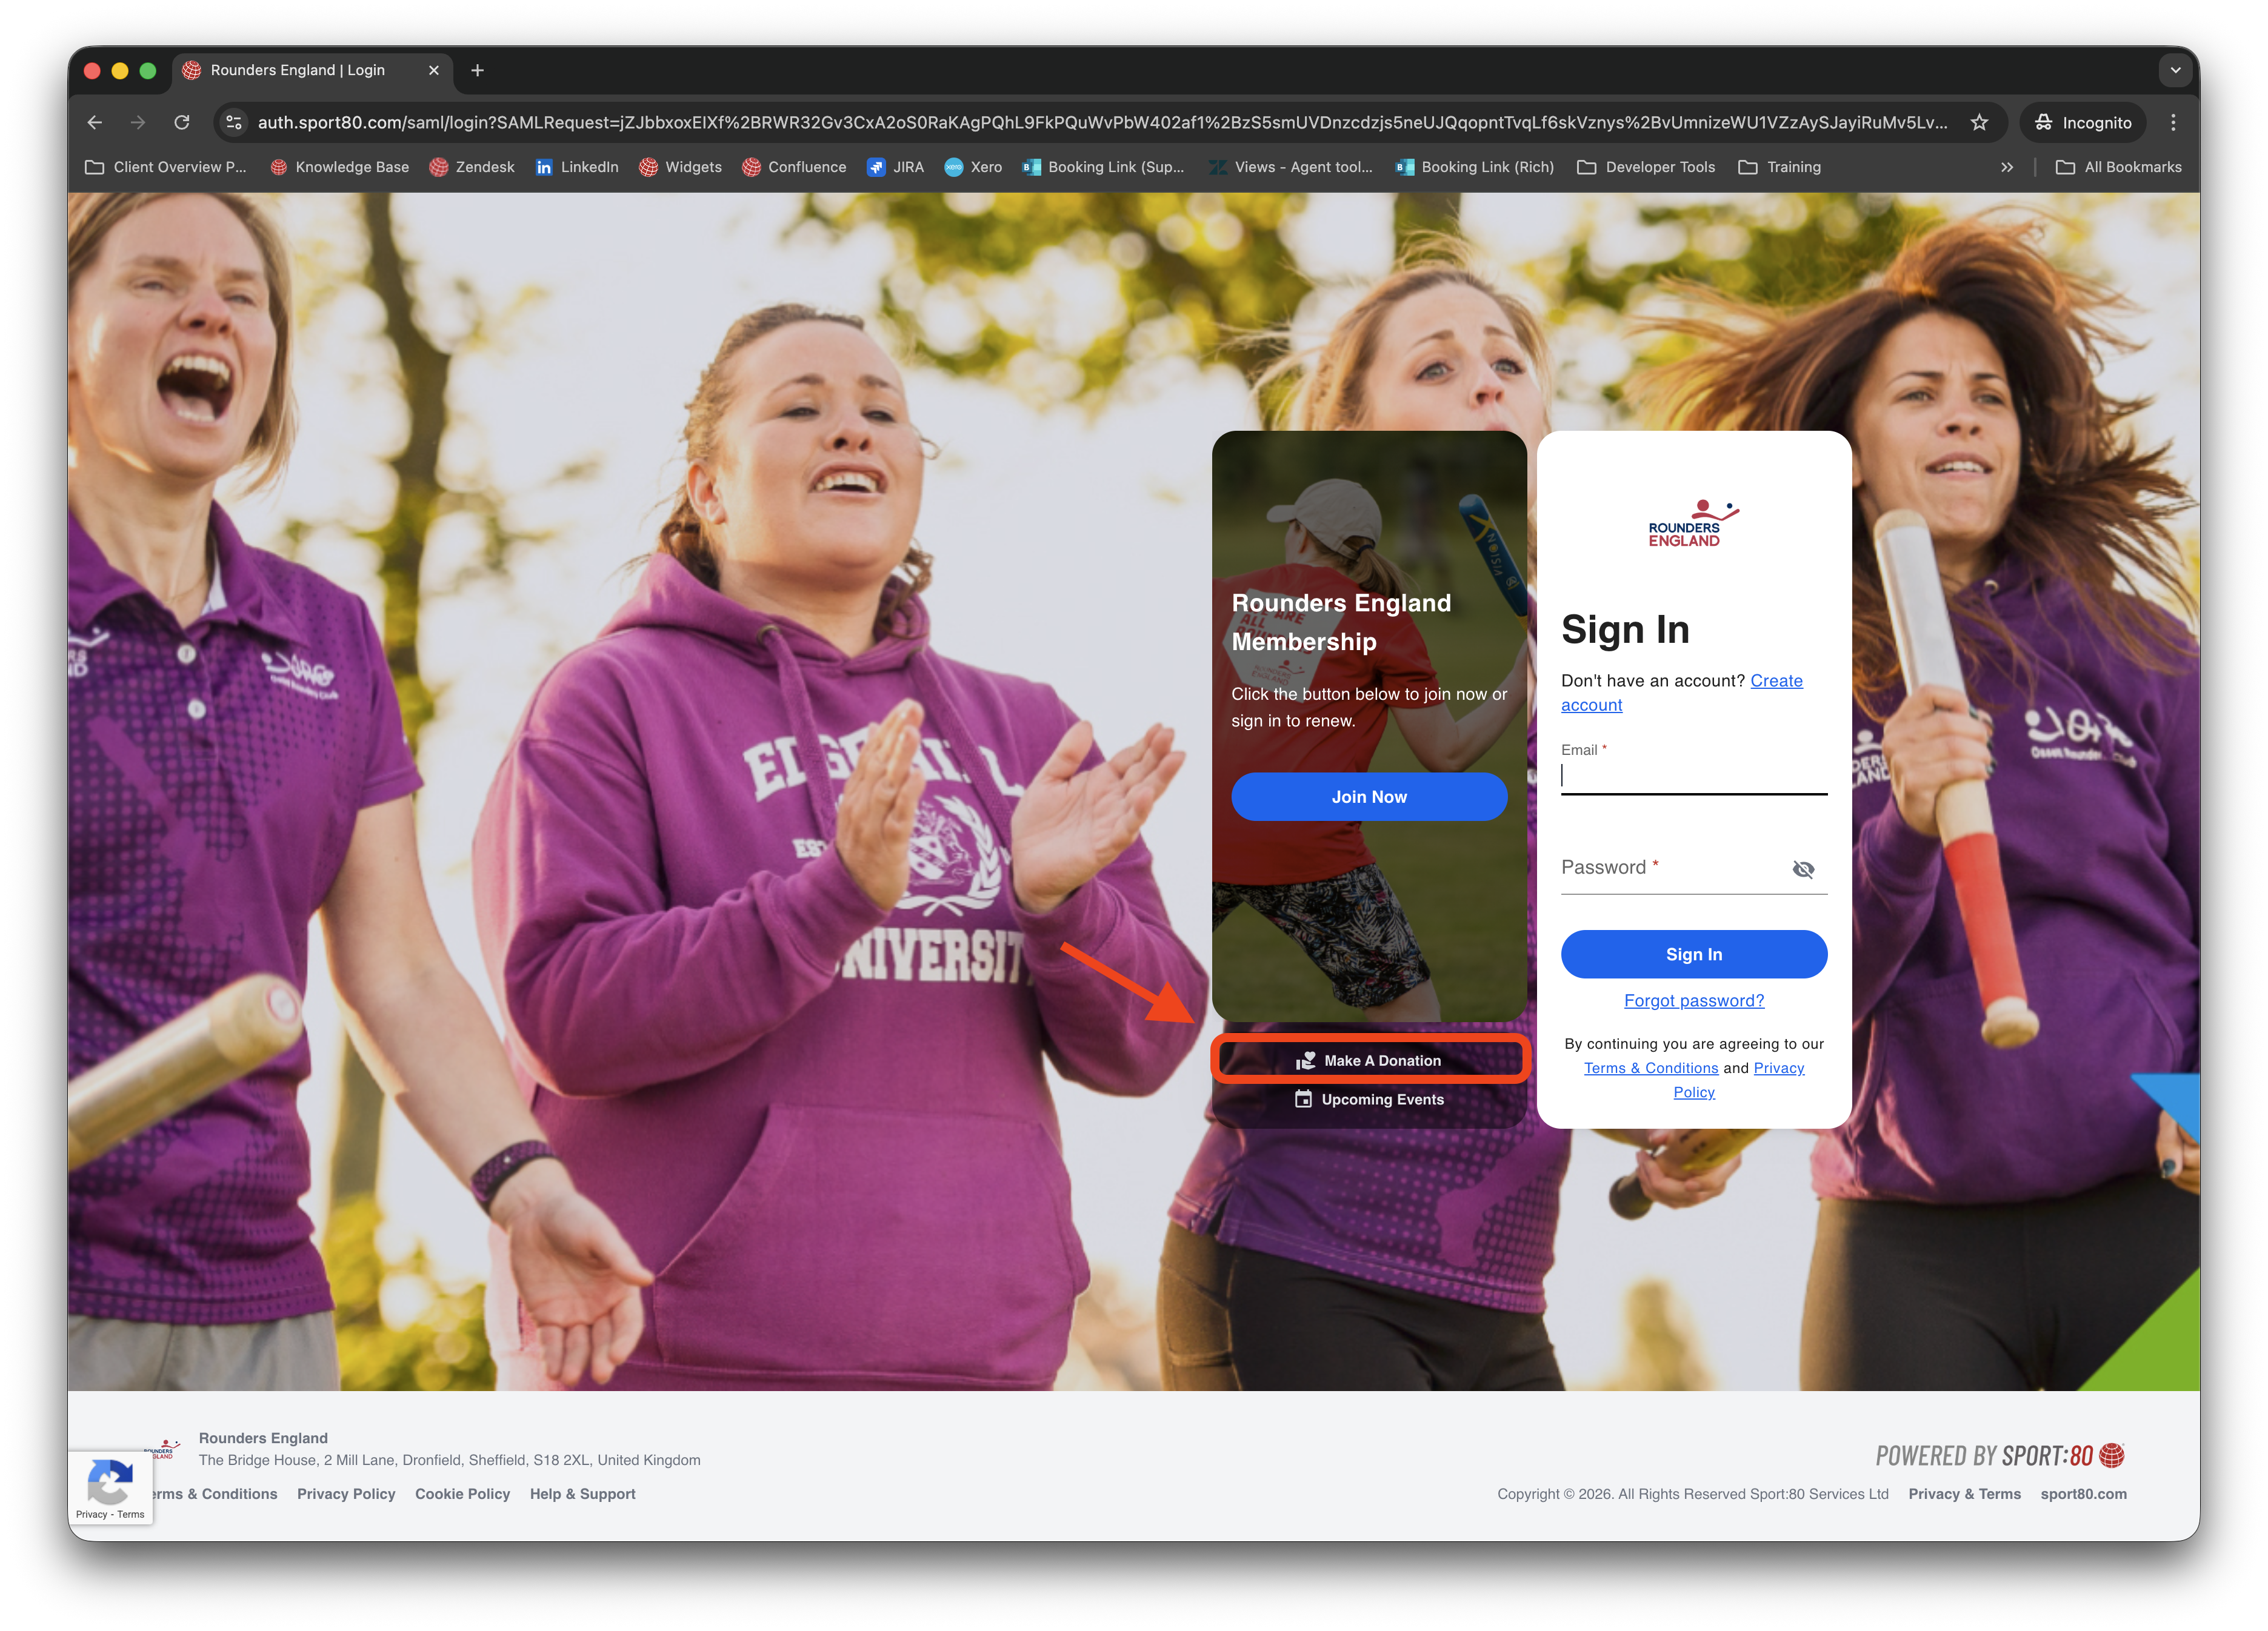Click Upcoming Events menu item
The image size is (2268, 1631).
[x=1369, y=1099]
